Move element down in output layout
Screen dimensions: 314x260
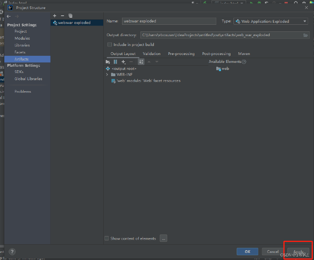point(157,62)
